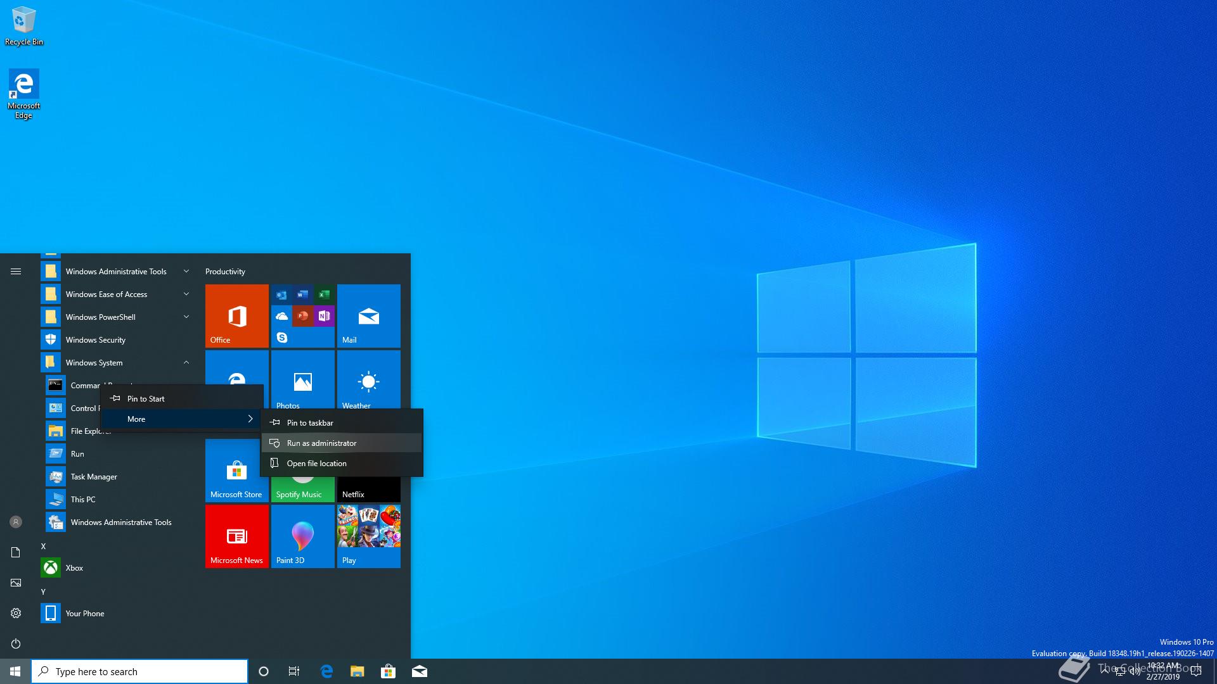Open Microsoft Store from taskbar

388,671
